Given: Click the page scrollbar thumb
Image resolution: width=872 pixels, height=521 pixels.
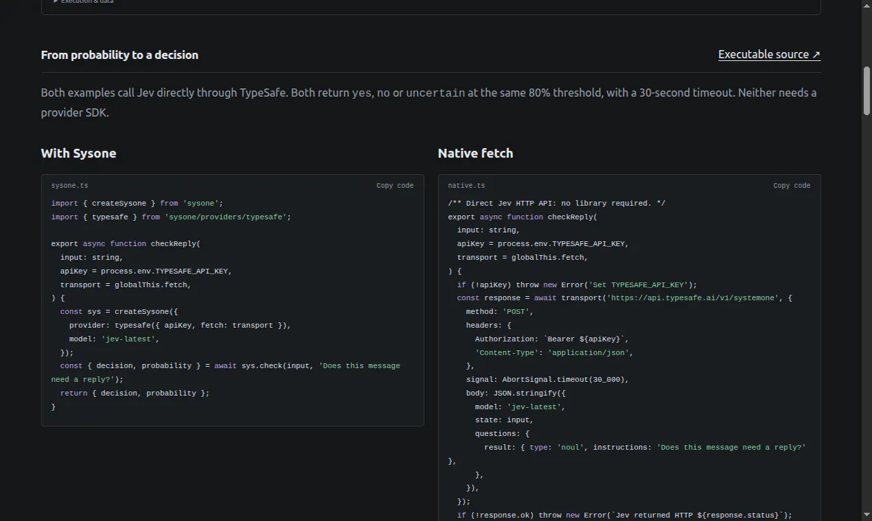Looking at the screenshot, I should click(867, 90).
